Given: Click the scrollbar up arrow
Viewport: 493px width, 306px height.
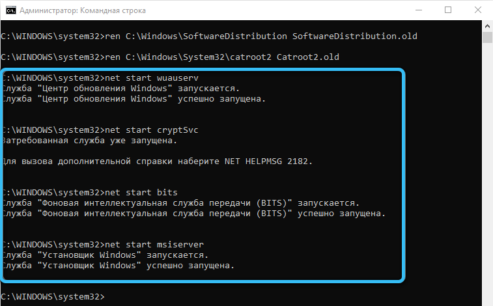Looking at the screenshot, I should pyautogui.click(x=487, y=26).
